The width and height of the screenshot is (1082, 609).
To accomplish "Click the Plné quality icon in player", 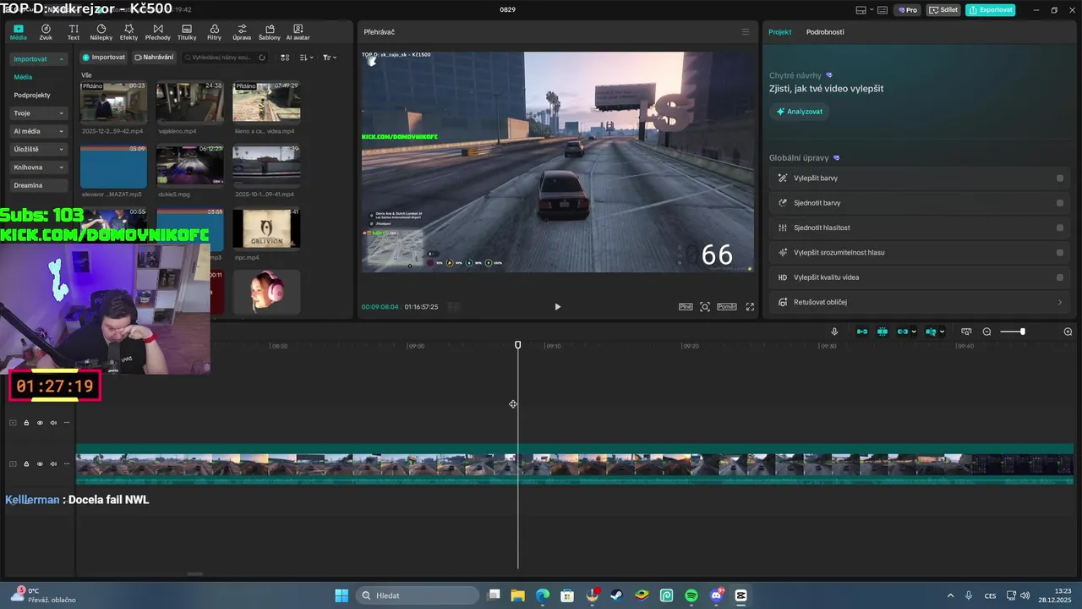I will (x=686, y=307).
